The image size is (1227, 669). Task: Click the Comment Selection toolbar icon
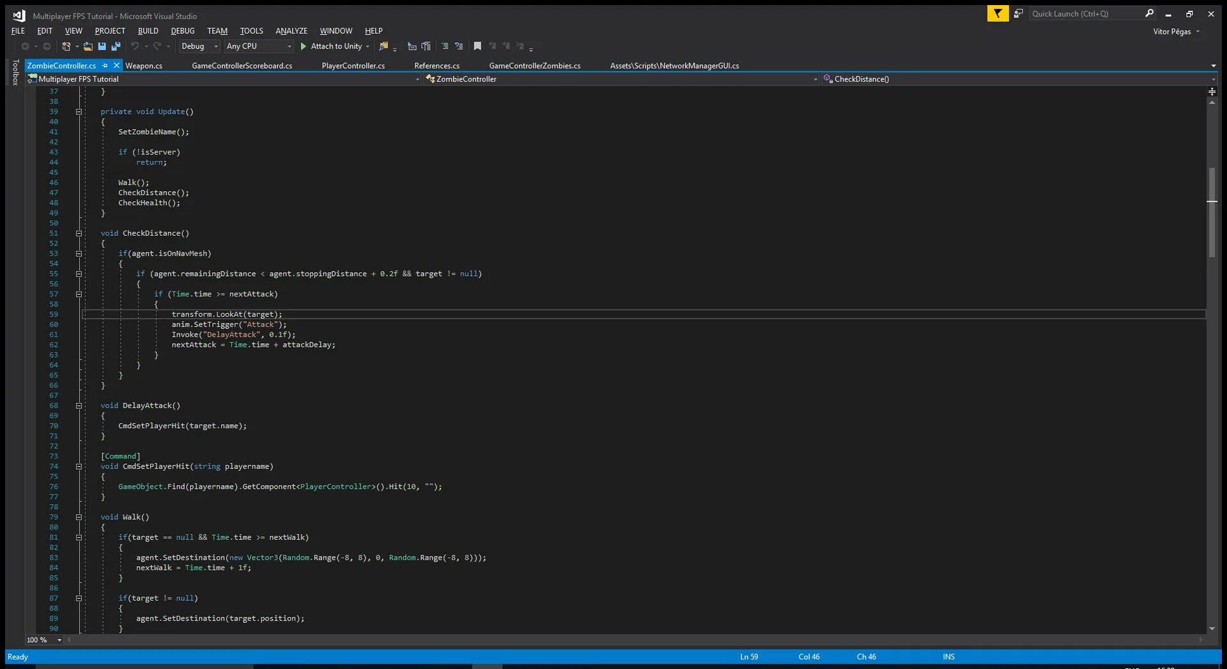(445, 47)
